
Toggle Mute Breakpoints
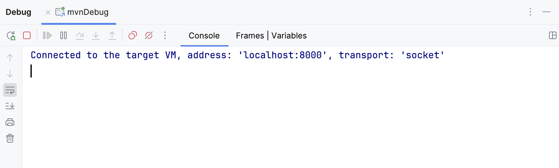tap(149, 36)
